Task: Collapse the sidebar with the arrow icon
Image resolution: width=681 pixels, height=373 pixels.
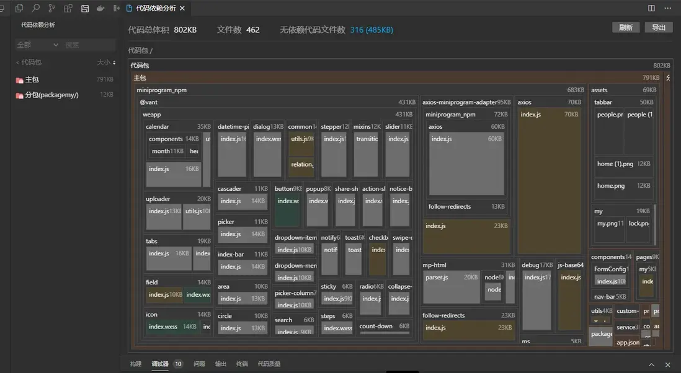Action: [117, 8]
